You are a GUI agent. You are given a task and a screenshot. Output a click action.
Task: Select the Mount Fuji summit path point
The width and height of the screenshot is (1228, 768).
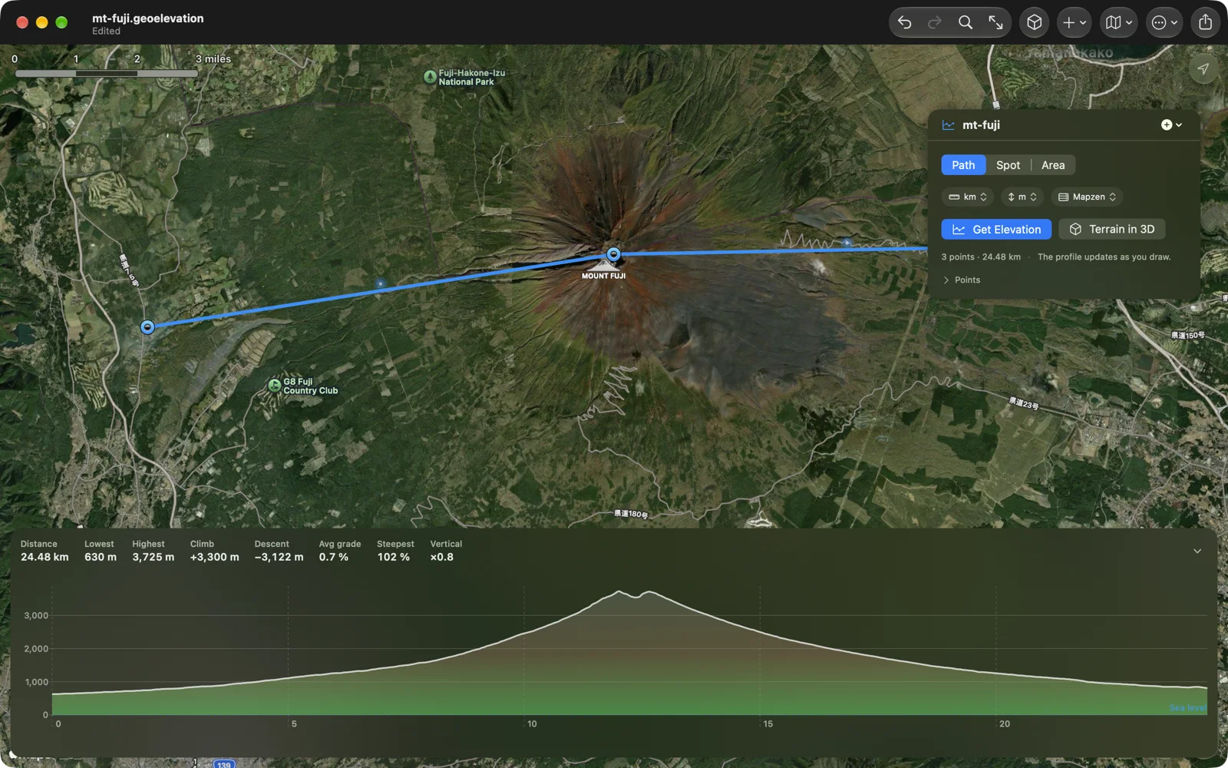point(613,254)
